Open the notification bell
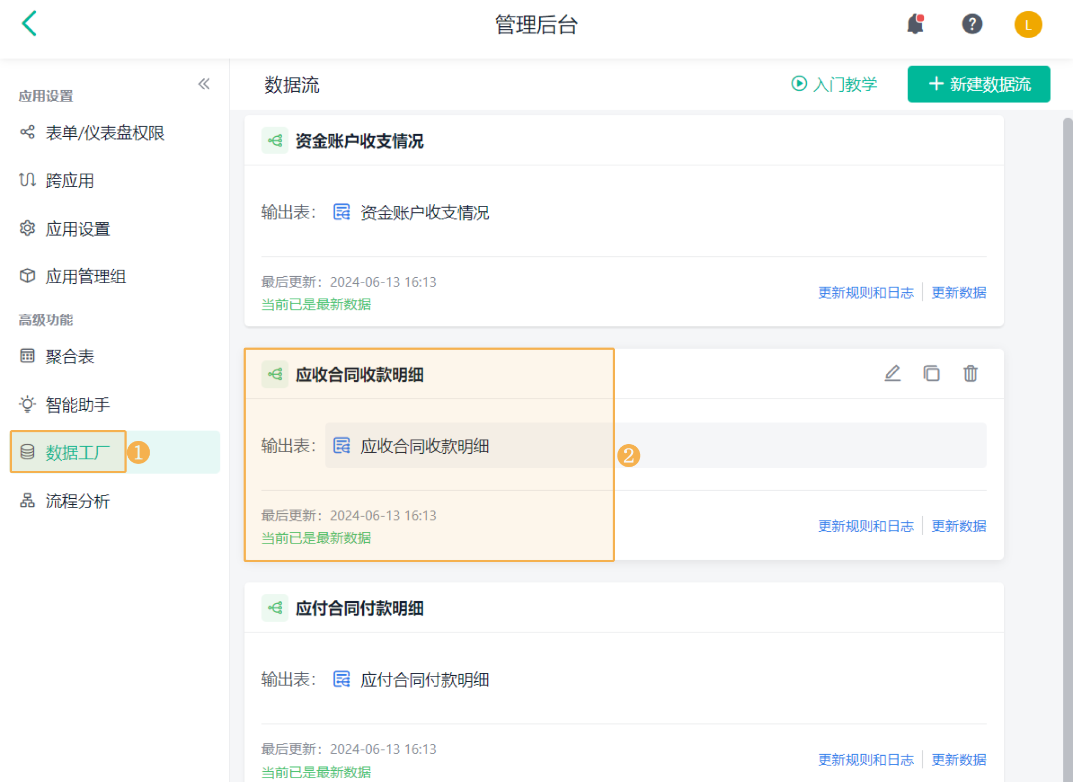The height and width of the screenshot is (782, 1073). pos(915,24)
